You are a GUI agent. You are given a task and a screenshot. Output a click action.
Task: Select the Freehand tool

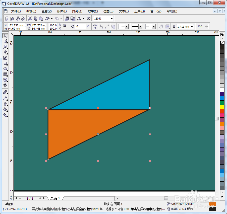(5, 52)
